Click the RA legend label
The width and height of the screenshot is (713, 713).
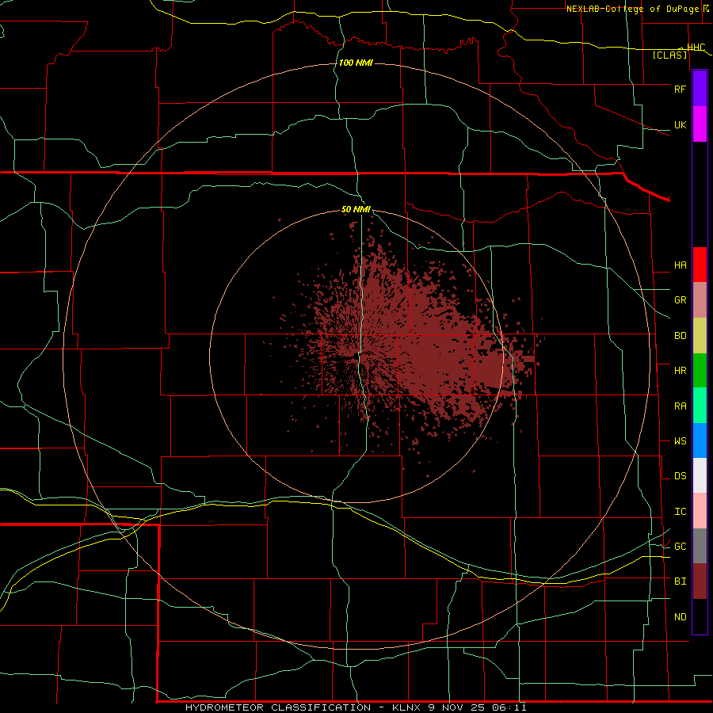680,406
